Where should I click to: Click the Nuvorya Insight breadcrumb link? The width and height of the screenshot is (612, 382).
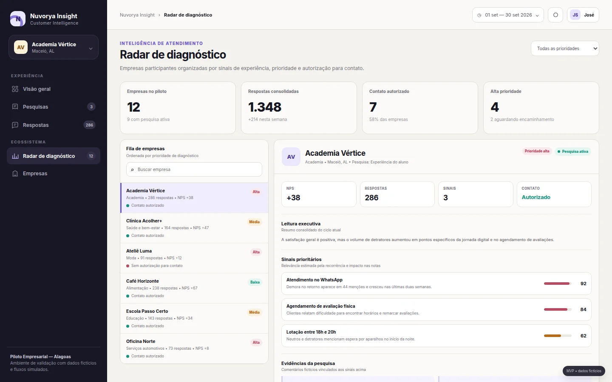click(137, 15)
